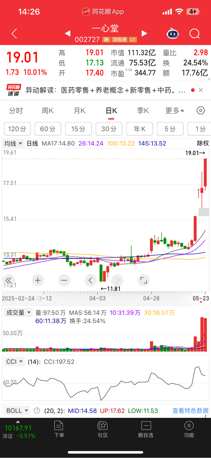Tap the 05-23 date marker
The height and width of the screenshot is (458, 211).
tap(201, 298)
